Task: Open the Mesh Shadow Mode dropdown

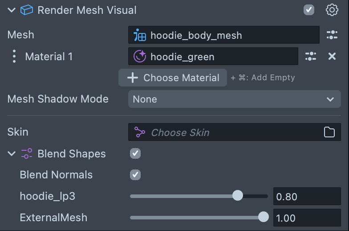Action: 234,99
